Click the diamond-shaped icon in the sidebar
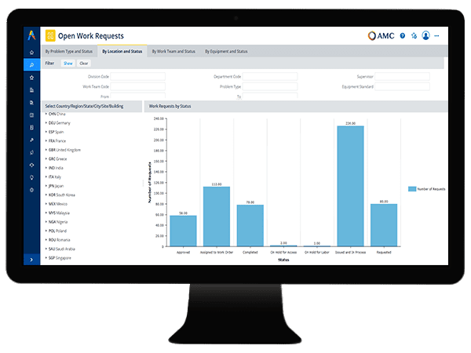Viewport: 471px width, 353px height. (x=31, y=165)
